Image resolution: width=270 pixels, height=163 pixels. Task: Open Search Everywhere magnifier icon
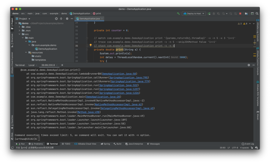257,14
